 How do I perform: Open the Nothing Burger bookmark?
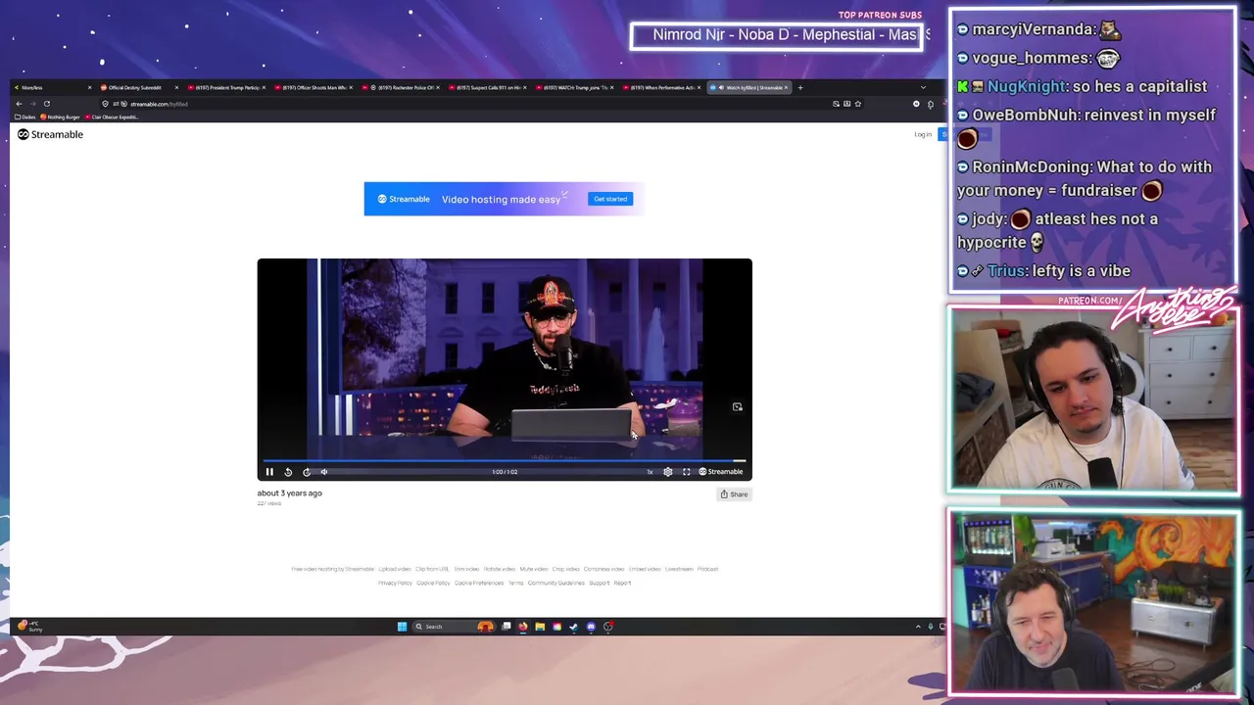61,117
